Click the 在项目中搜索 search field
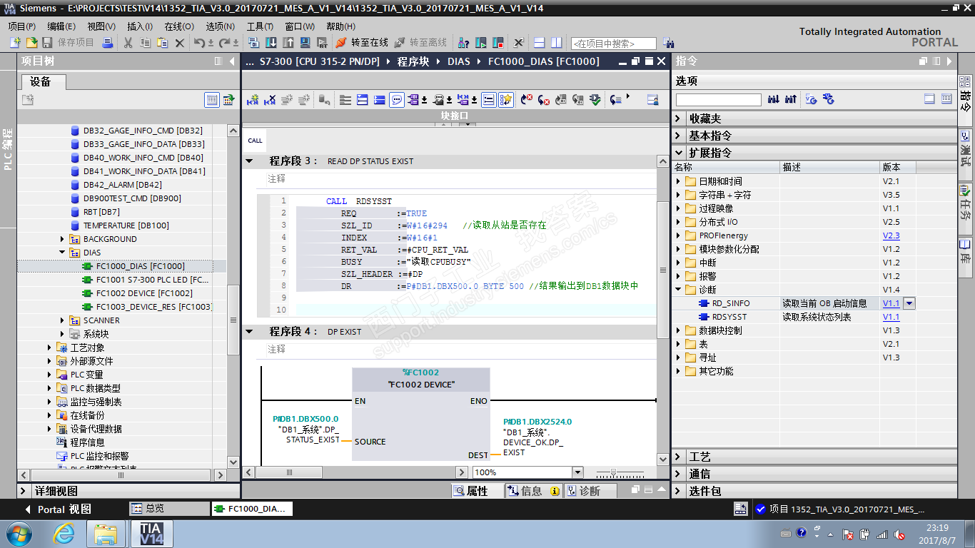The height and width of the screenshot is (548, 975). [x=613, y=44]
